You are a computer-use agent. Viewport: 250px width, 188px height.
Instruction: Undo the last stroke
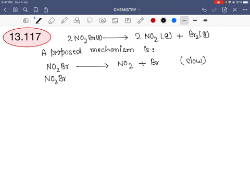[x=204, y=10]
